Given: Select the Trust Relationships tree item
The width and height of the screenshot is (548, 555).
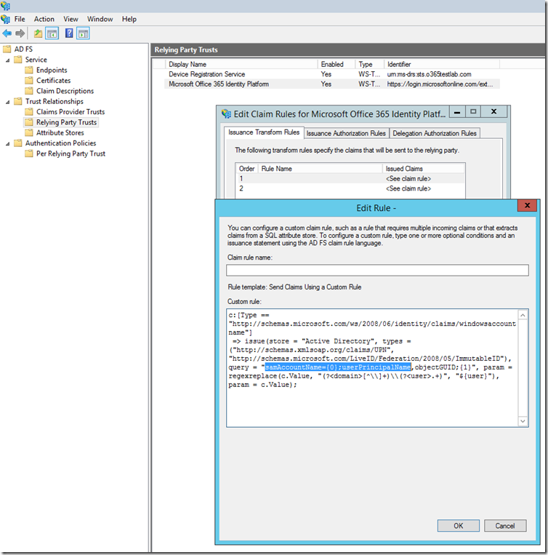Looking at the screenshot, I should click(54, 102).
